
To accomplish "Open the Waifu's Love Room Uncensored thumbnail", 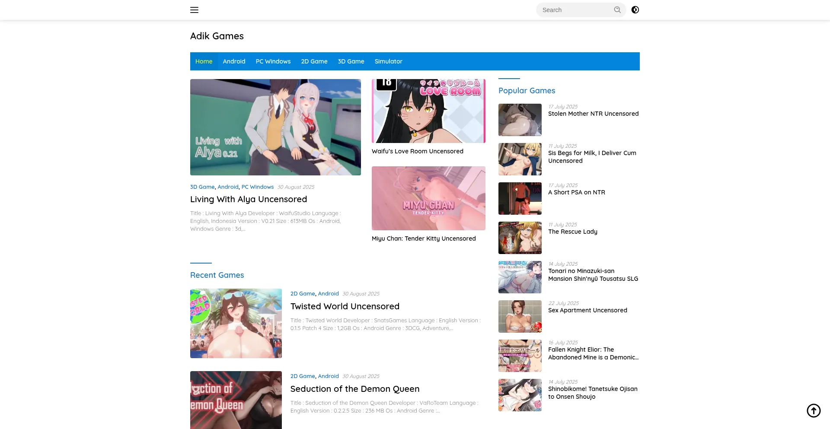I will (x=428, y=111).
